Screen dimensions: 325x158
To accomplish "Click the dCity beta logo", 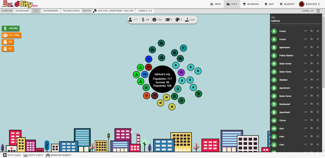I will [19, 4].
